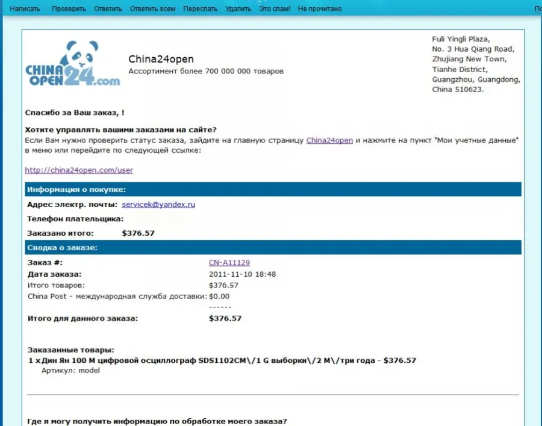
Task: Forward the email with Переслать
Action: [200, 8]
